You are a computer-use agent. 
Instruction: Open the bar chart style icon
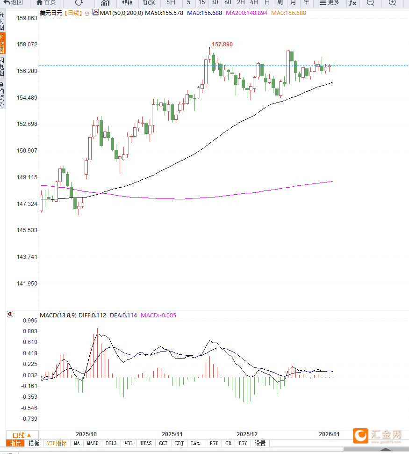coord(105,2)
